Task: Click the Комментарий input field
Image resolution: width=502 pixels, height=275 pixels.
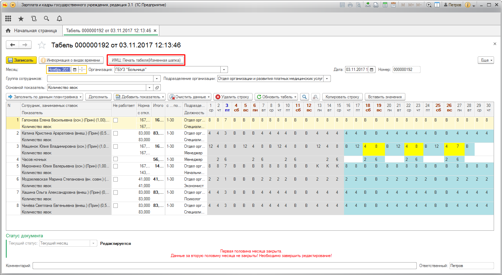Action: (x=224, y=266)
